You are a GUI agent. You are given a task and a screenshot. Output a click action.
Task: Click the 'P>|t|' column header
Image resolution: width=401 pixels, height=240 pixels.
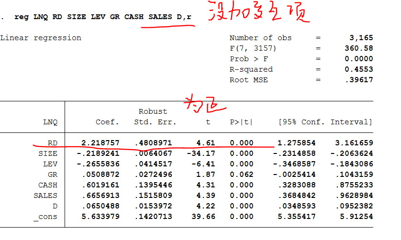[x=242, y=122]
